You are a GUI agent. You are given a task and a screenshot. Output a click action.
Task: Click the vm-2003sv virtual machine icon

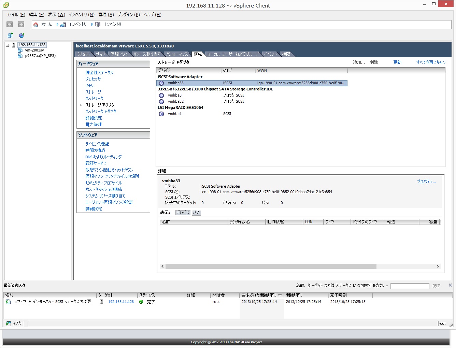coord(20,50)
